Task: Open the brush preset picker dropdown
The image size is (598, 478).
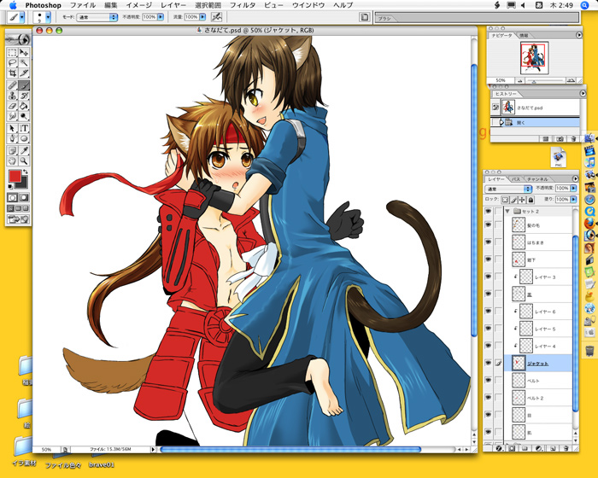Action: [48, 17]
